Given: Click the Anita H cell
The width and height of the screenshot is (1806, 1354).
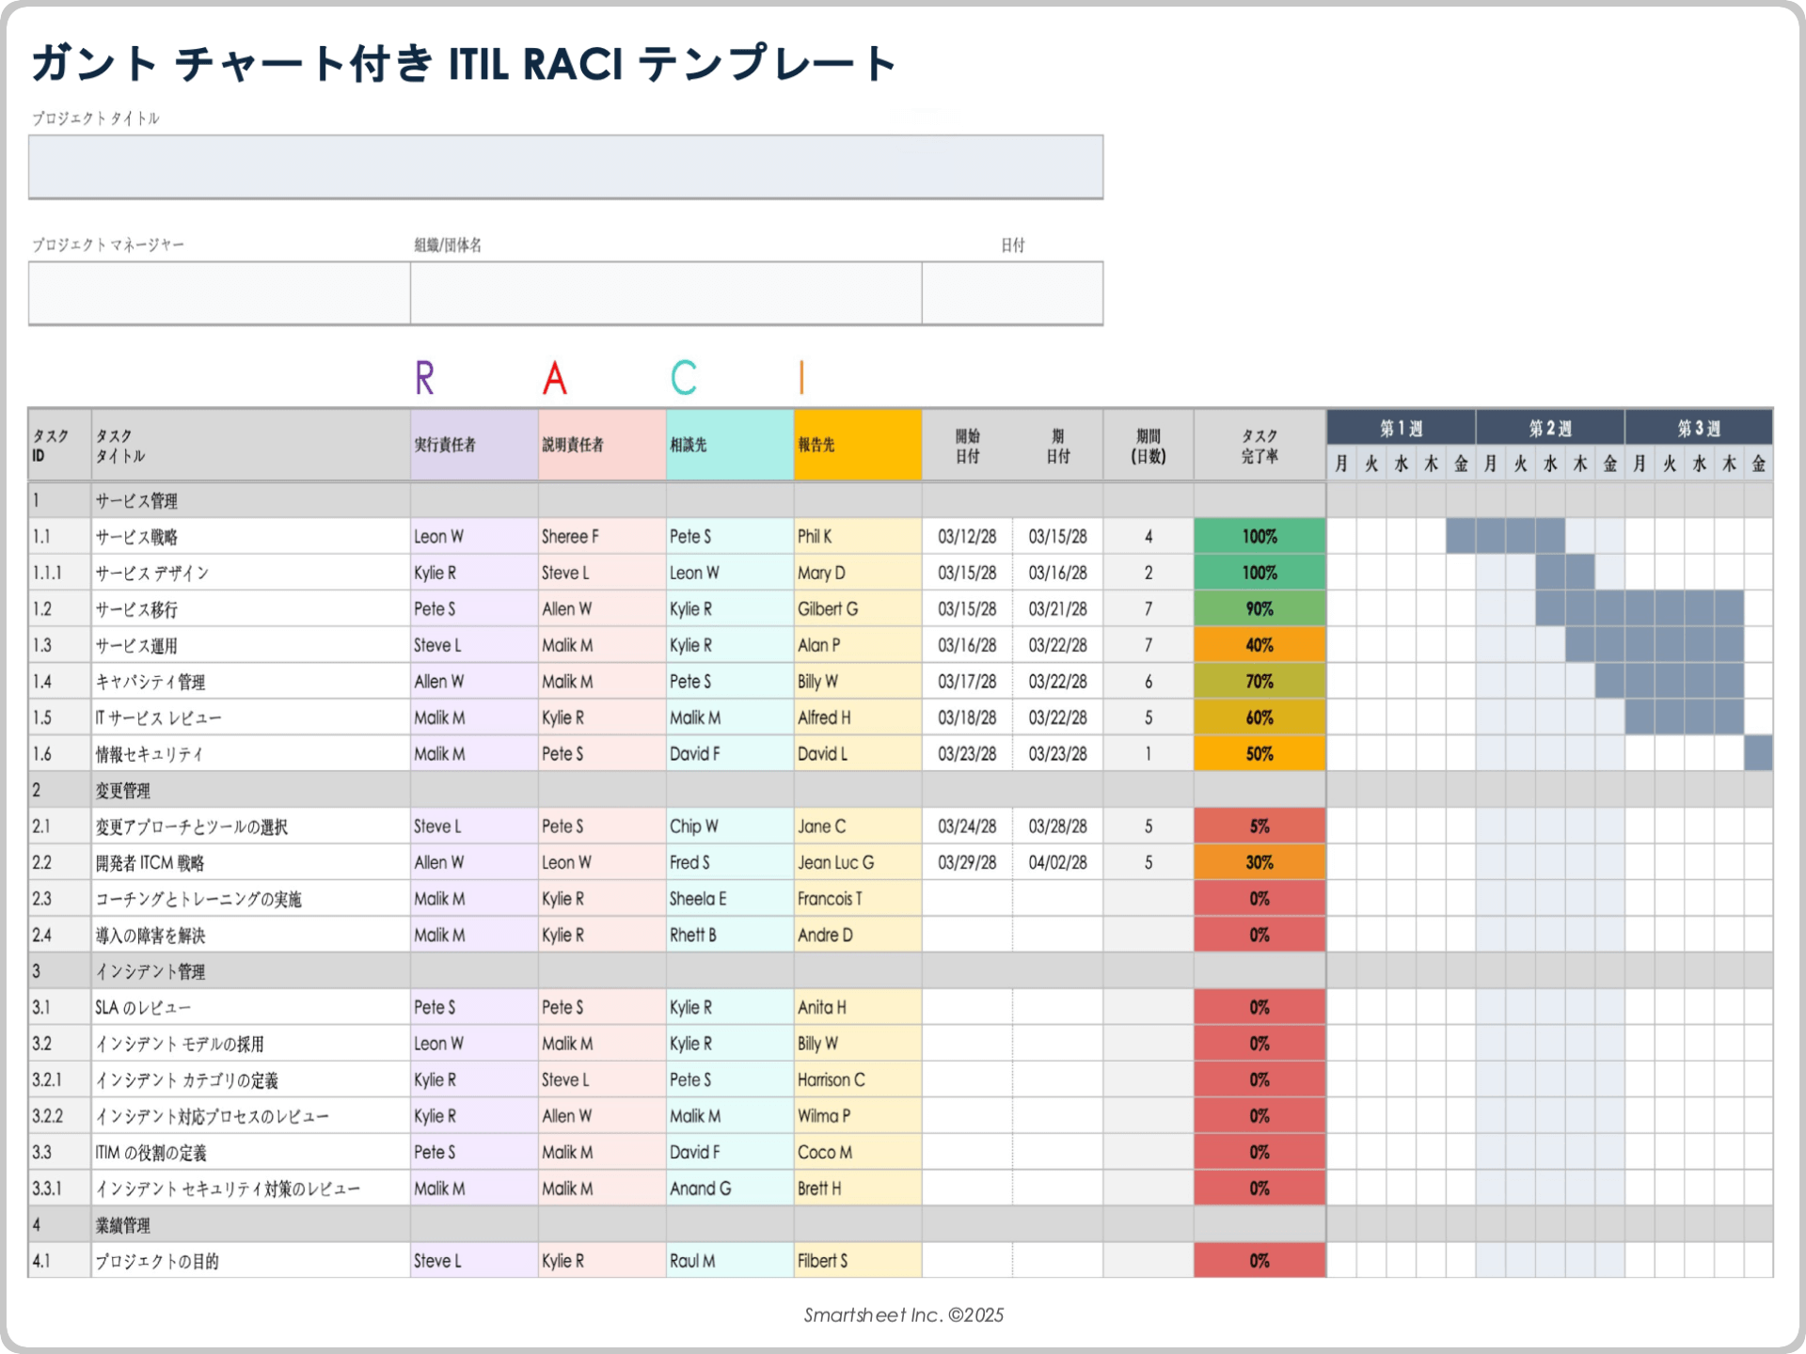Looking at the screenshot, I should click(x=858, y=1007).
